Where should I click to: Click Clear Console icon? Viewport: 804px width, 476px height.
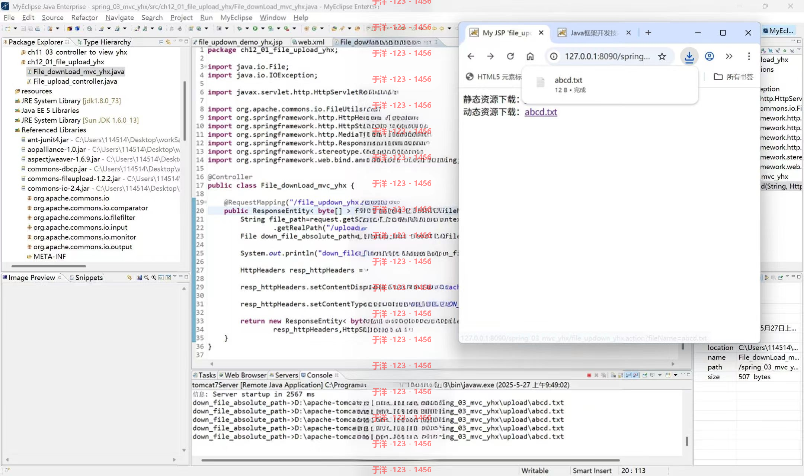[x=613, y=375]
